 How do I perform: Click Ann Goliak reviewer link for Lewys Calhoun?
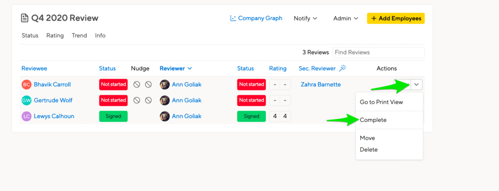click(x=187, y=116)
